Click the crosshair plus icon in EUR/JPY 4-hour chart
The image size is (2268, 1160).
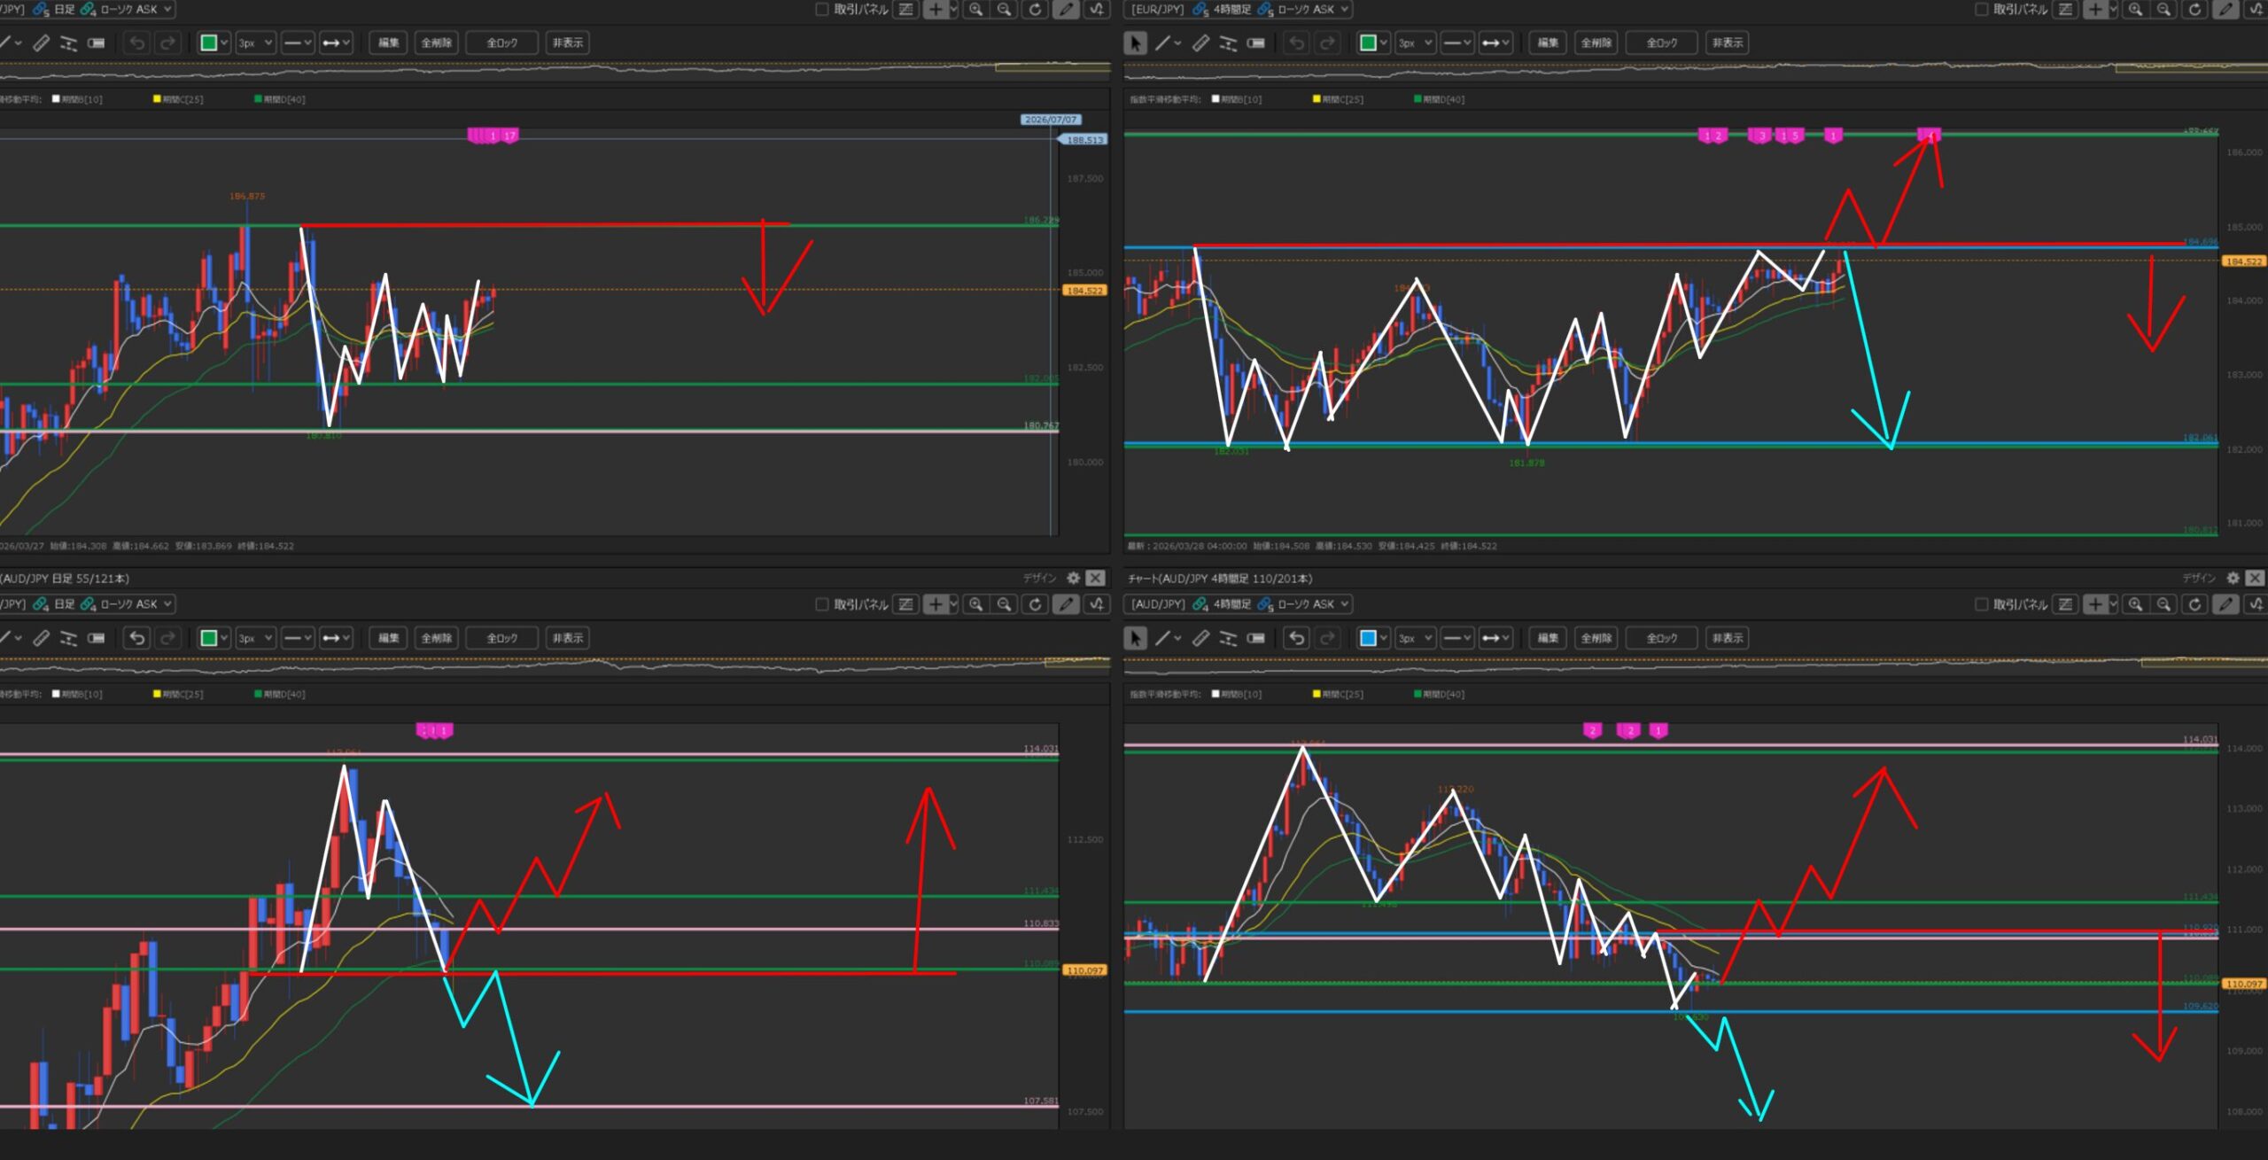2095,10
